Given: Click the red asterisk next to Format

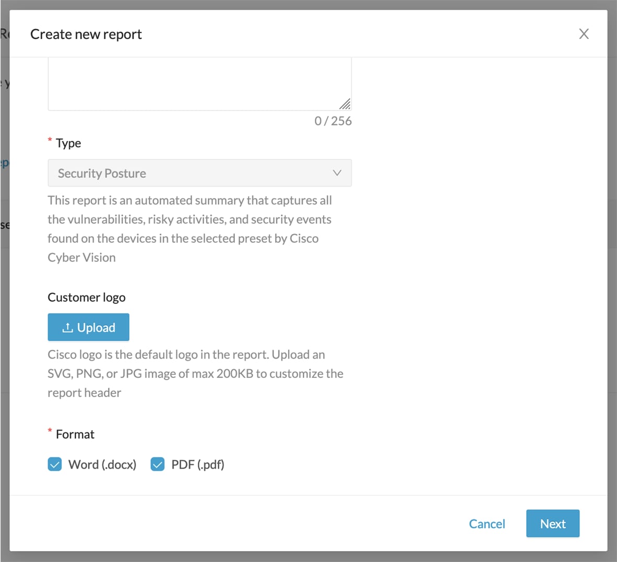Looking at the screenshot, I should [x=50, y=430].
